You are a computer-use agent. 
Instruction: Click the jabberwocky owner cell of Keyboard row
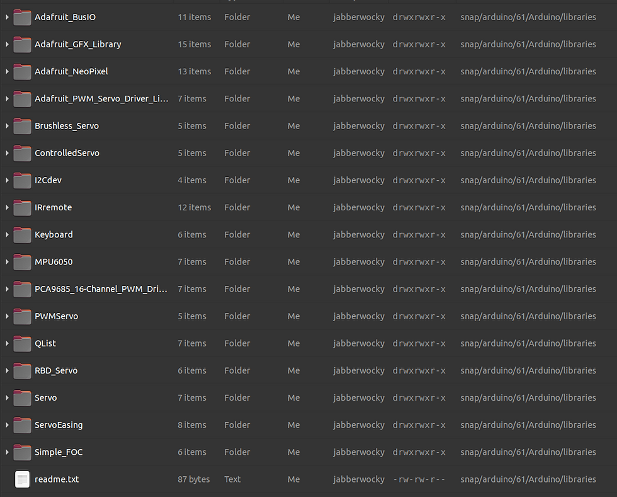(359, 235)
